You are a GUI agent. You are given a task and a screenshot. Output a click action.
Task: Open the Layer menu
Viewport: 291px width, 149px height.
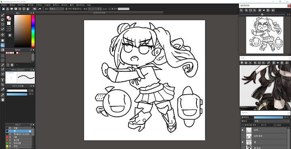[21, 5]
